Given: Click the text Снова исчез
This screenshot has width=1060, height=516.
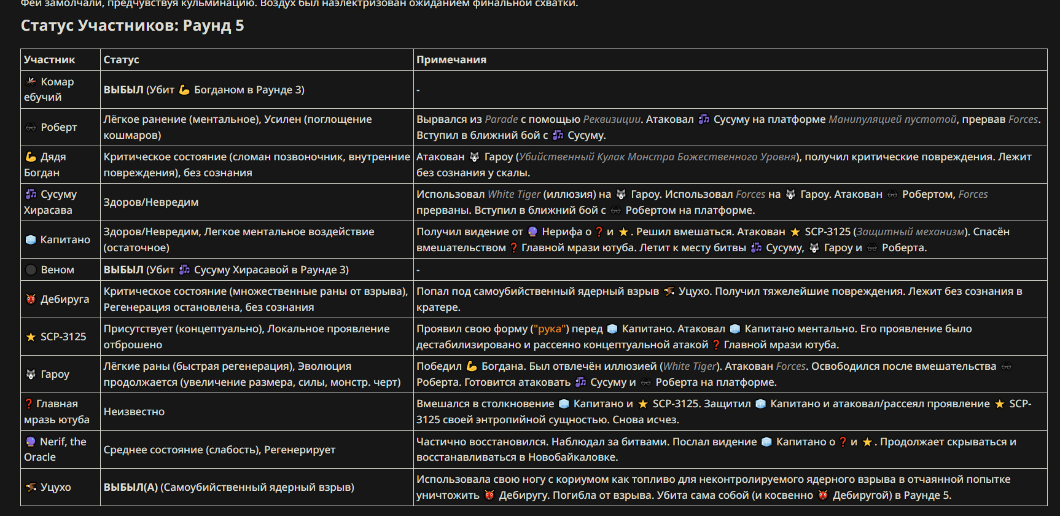Looking at the screenshot, I should point(645,420).
